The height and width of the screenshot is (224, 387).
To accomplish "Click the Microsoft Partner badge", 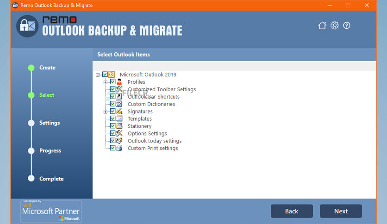I will click(x=51, y=211).
